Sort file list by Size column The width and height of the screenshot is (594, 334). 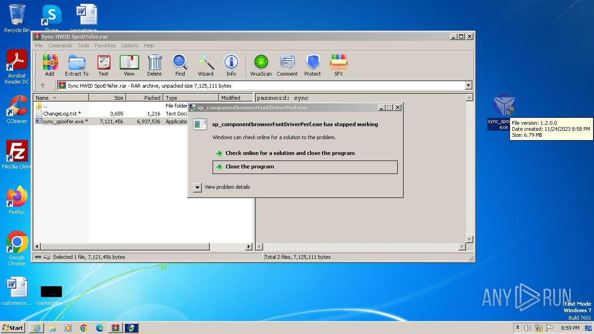point(107,98)
